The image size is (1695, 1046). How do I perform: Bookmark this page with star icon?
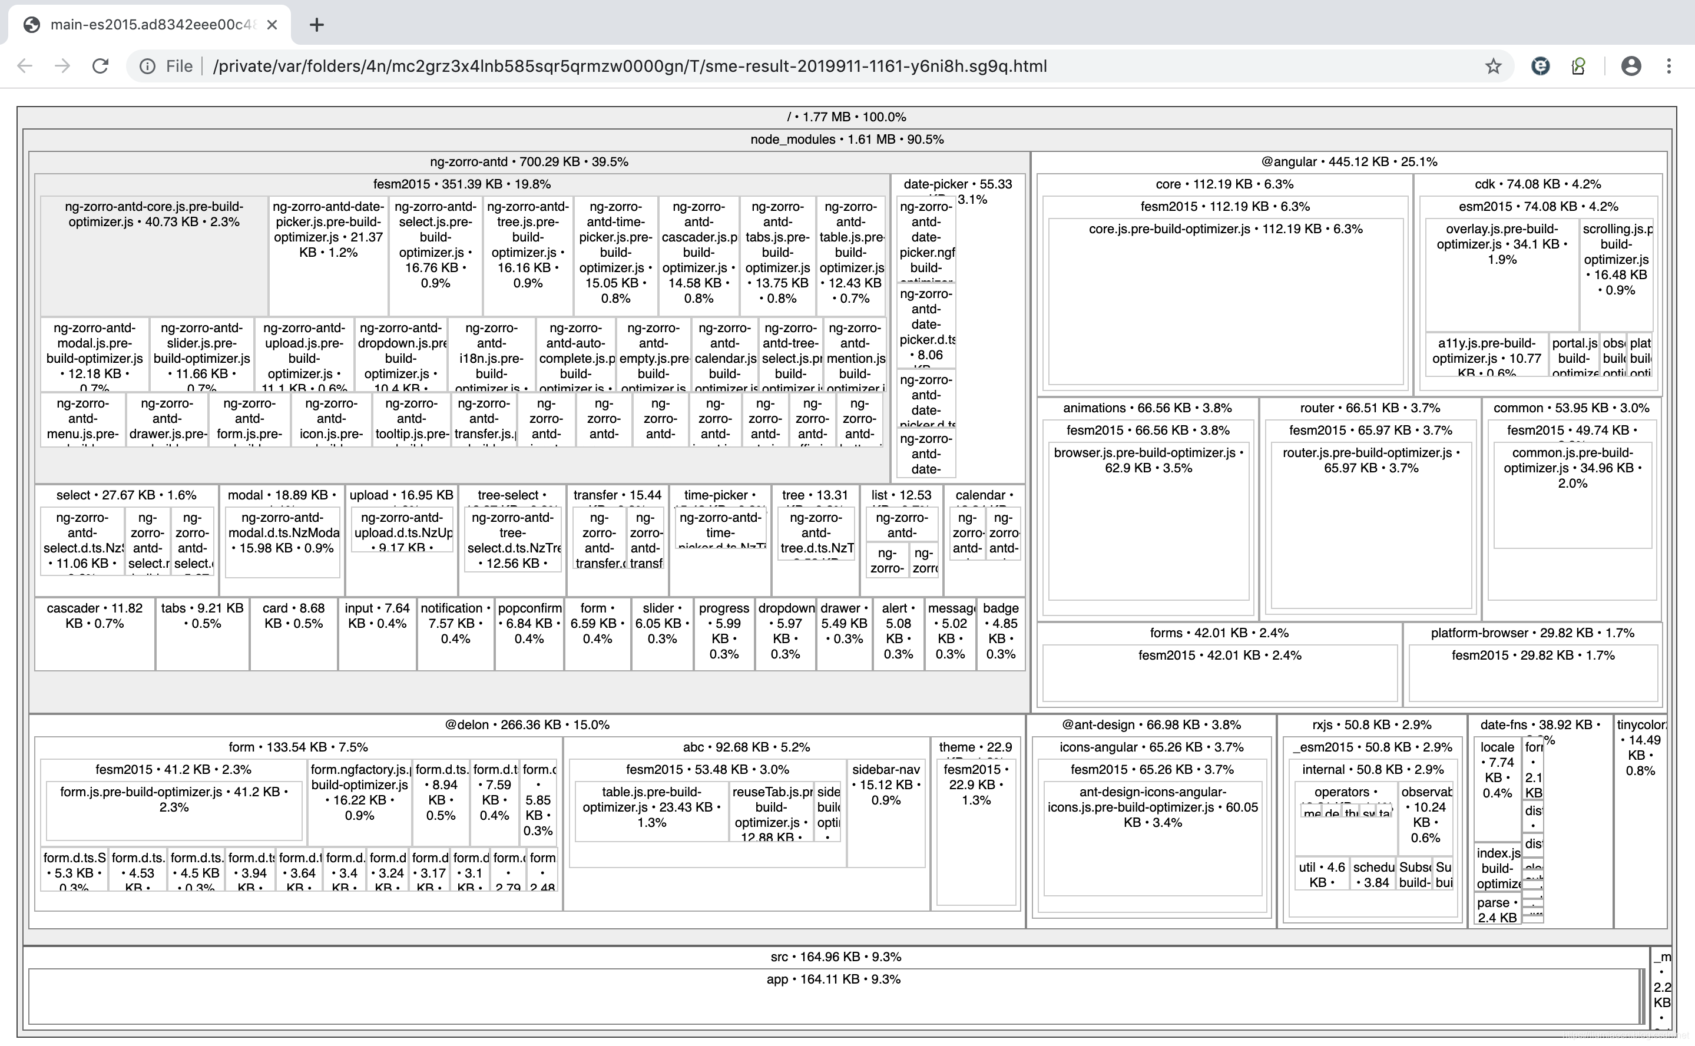coord(1493,66)
